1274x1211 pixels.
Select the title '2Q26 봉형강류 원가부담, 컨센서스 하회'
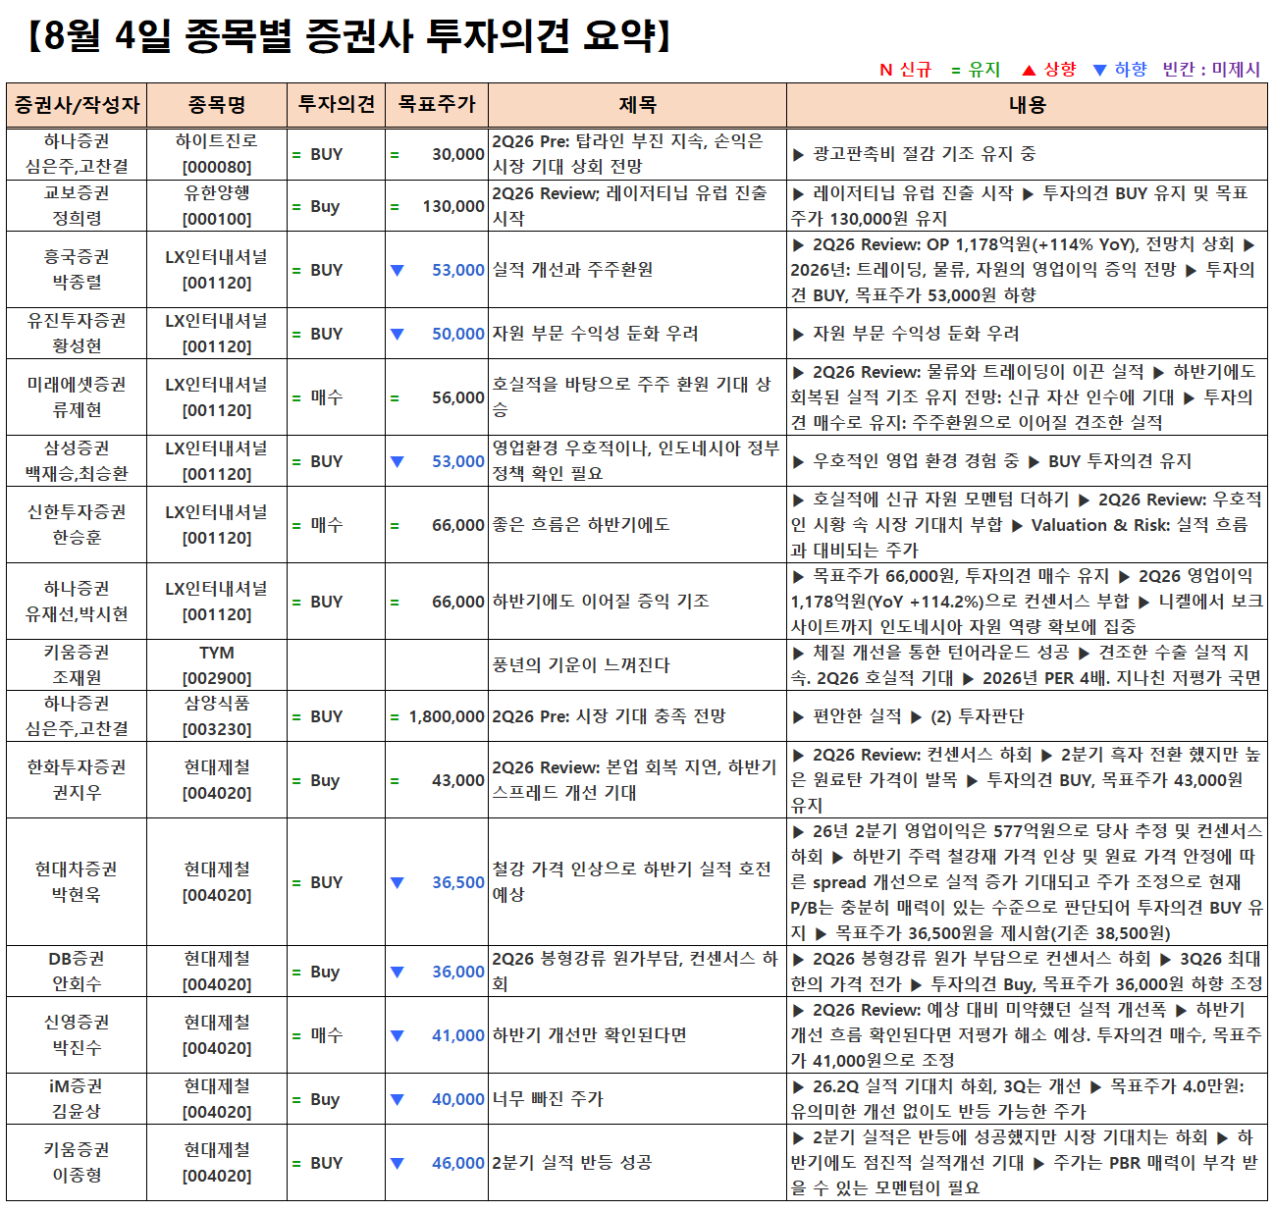pos(635,971)
